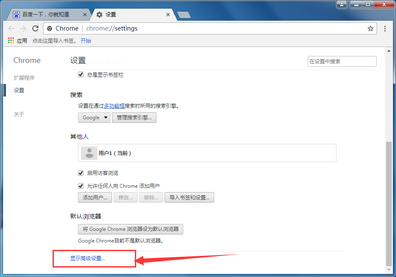Open 扩展程序 in the sidebar
This screenshot has height=277, width=396.
[x=24, y=78]
